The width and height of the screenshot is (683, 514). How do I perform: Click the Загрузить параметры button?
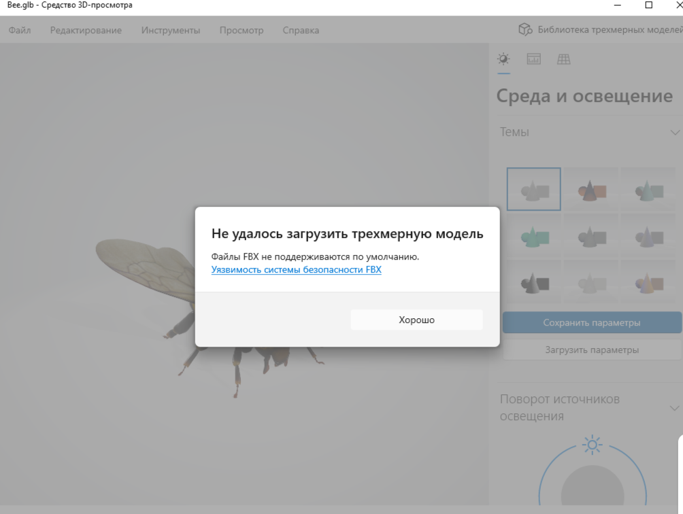pyautogui.click(x=592, y=350)
